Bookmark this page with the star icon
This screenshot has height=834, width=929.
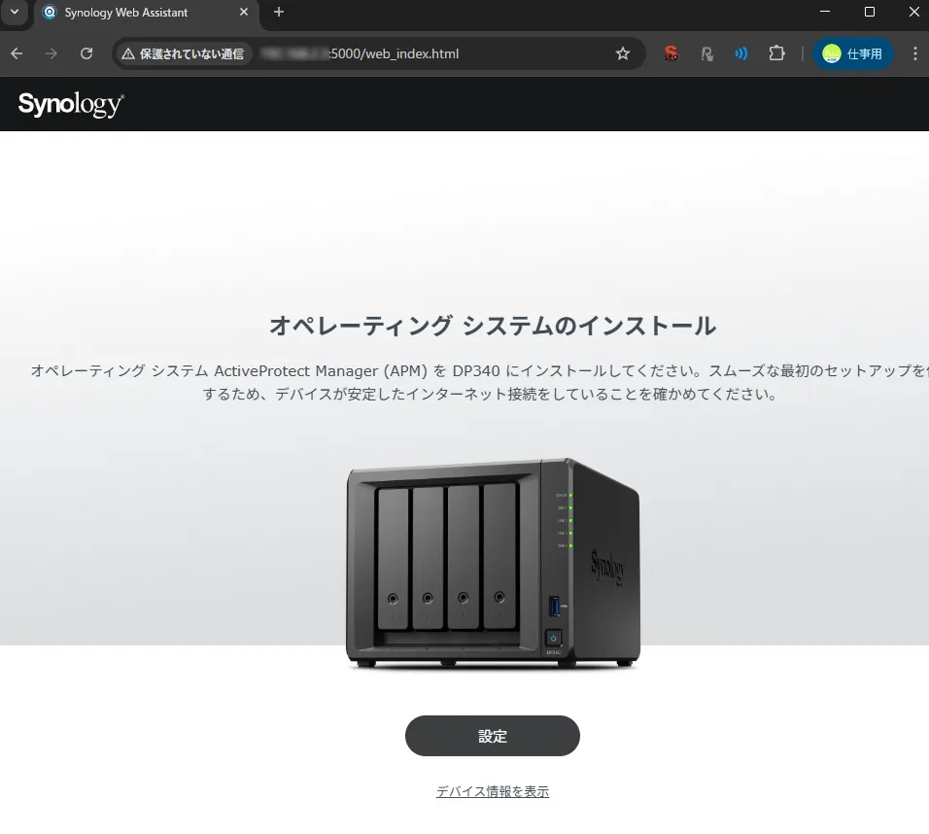[623, 53]
